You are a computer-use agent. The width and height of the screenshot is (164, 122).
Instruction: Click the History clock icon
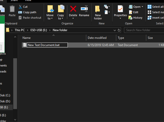tap(130, 18)
